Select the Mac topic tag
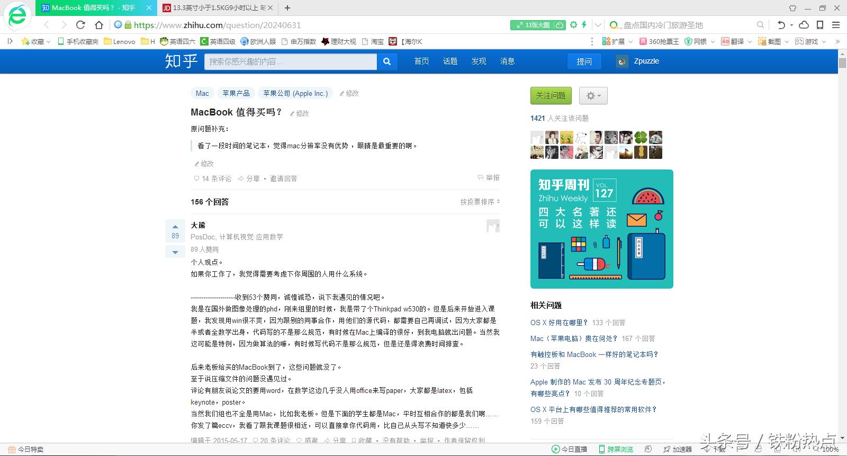The image size is (847, 456). [202, 93]
